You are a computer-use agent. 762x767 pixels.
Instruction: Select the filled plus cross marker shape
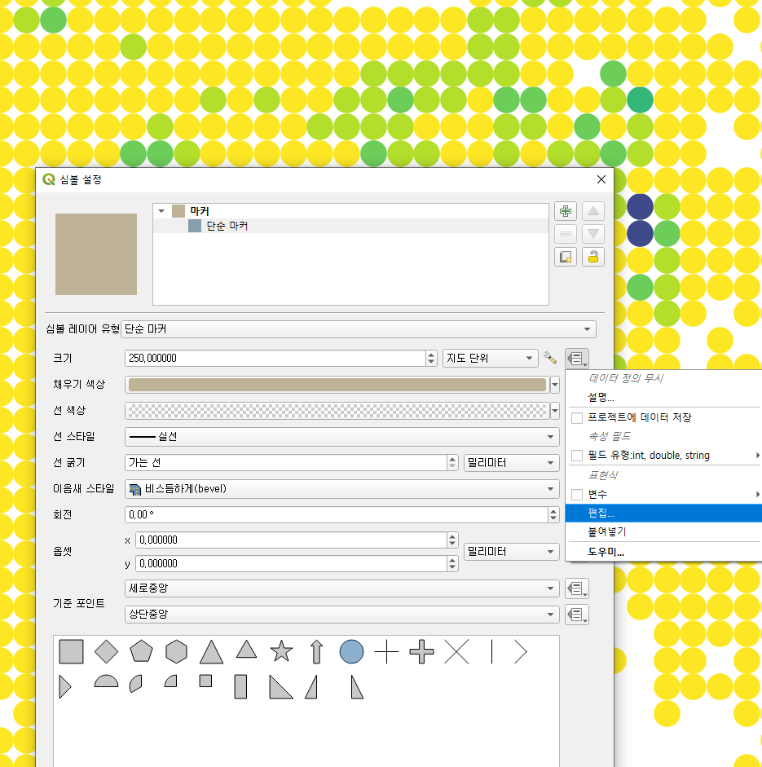[x=421, y=651]
